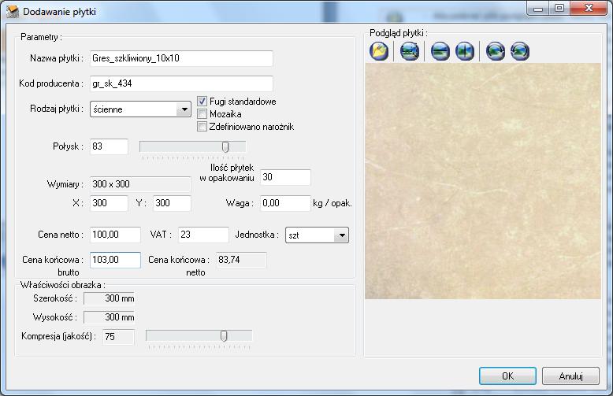Click the Kompresja quality slider handle
Image resolution: width=613 pixels, height=396 pixels.
pos(224,336)
